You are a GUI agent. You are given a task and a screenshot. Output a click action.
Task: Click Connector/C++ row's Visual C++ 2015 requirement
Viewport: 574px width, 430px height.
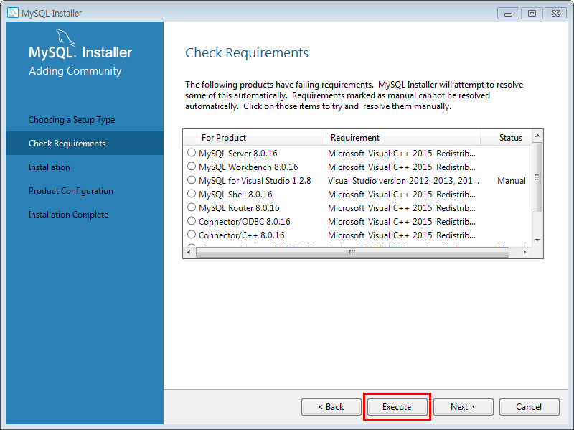point(402,235)
